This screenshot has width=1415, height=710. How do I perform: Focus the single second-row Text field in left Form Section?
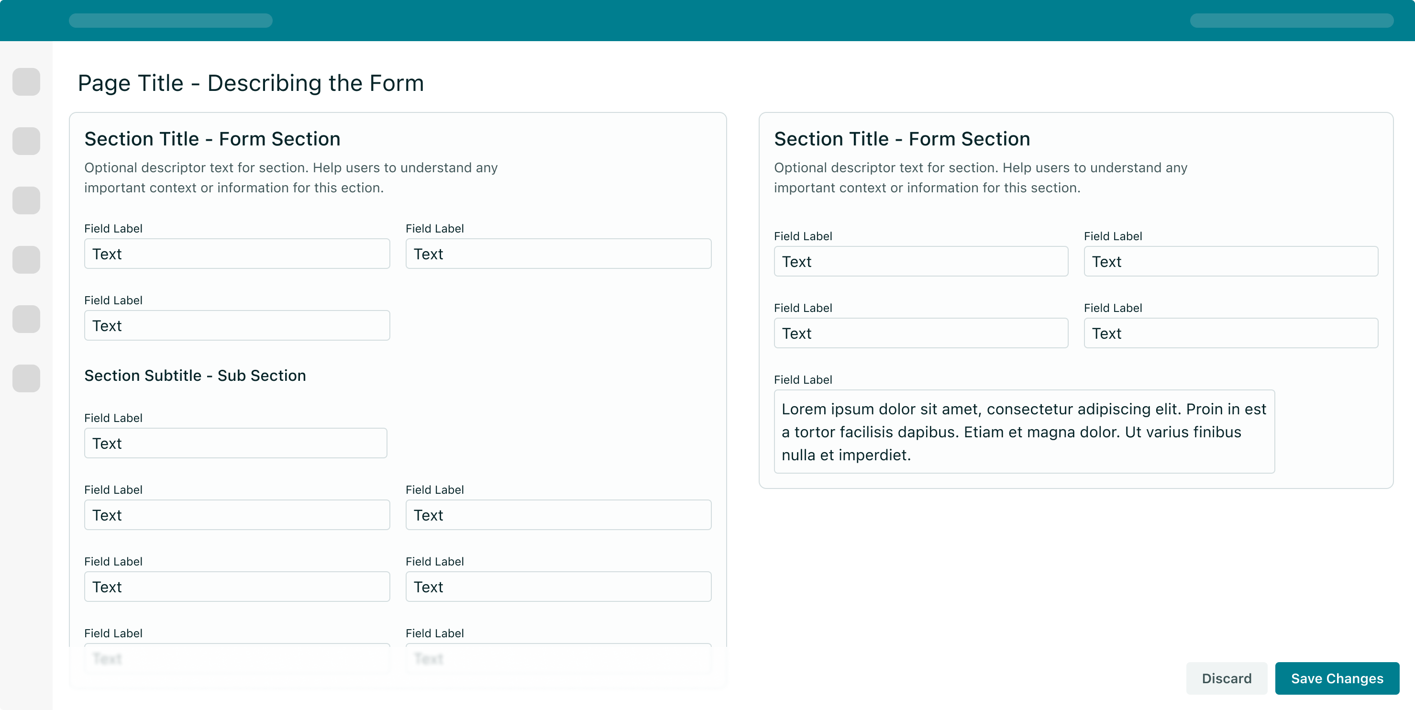(237, 325)
